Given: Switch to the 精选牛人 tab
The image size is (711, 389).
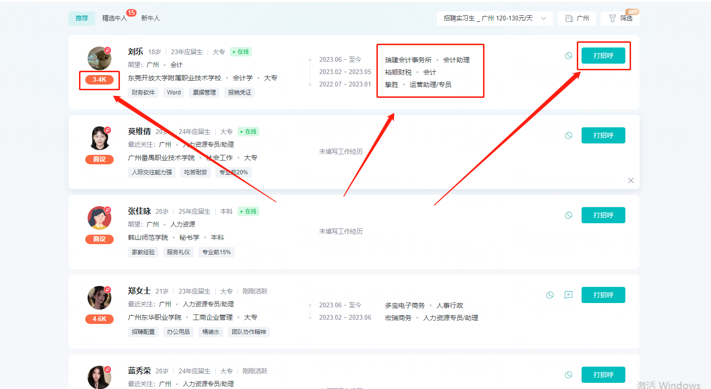Looking at the screenshot, I should click(x=115, y=18).
